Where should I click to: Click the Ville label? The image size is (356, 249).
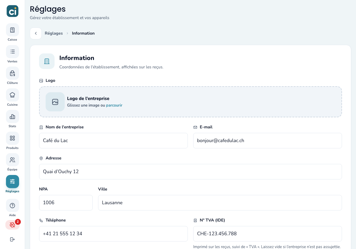click(x=103, y=189)
